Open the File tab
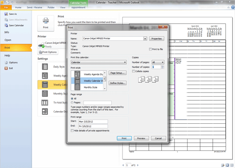235x168 pixels. coord(6,7)
